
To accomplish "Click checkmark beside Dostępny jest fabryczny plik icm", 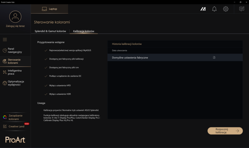I will point(46,68).
